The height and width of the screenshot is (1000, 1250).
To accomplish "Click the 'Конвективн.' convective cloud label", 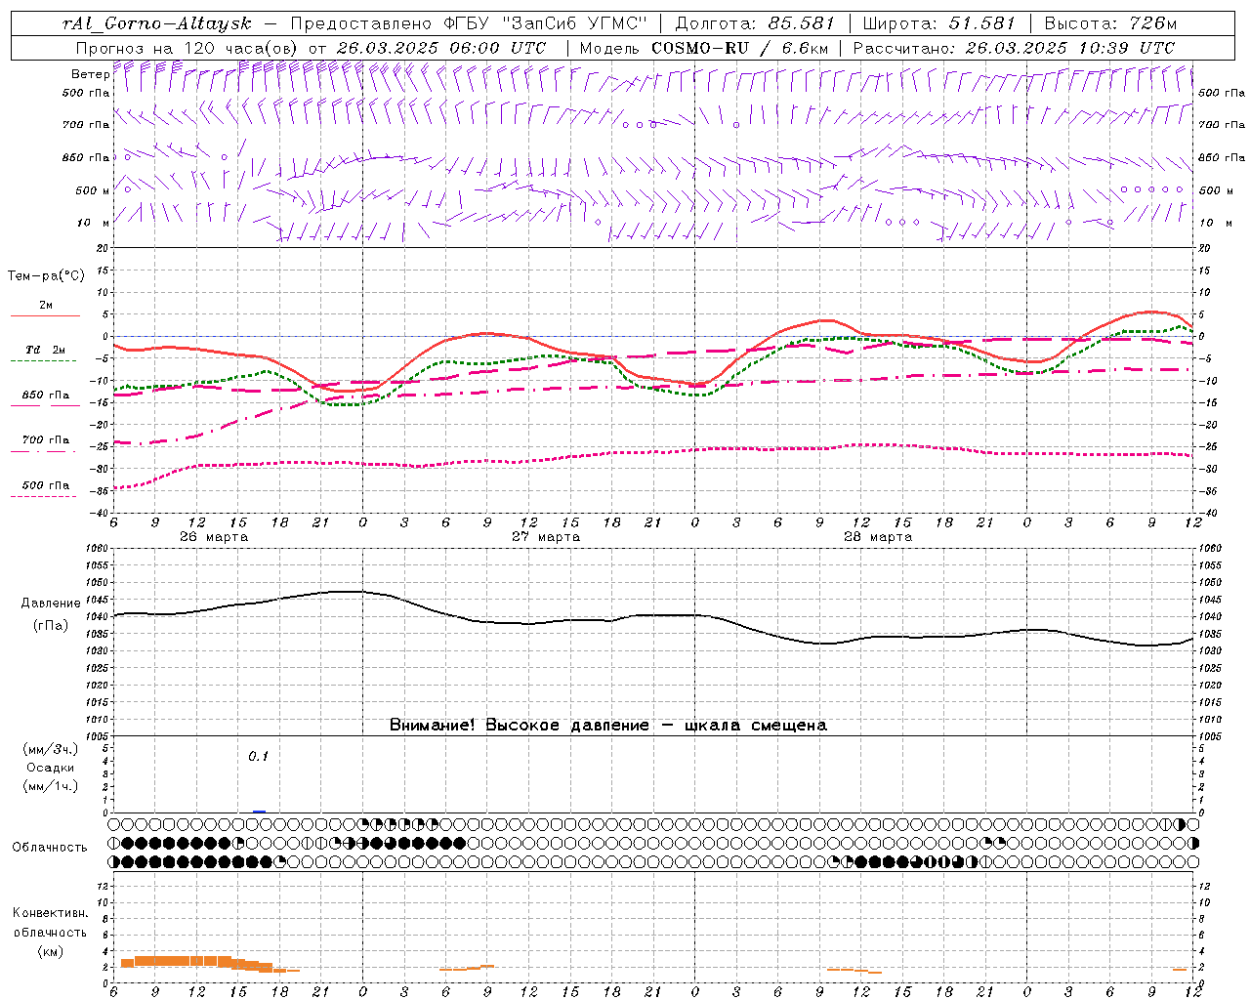I will [51, 913].
